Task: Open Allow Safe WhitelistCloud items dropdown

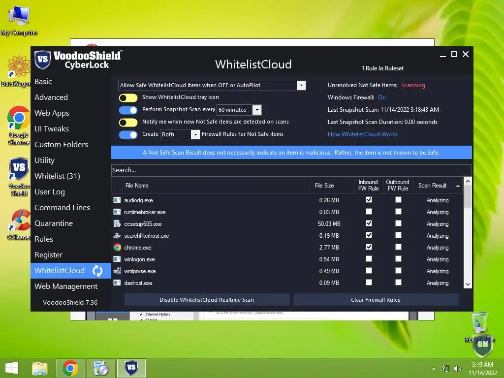Action: 301,85
